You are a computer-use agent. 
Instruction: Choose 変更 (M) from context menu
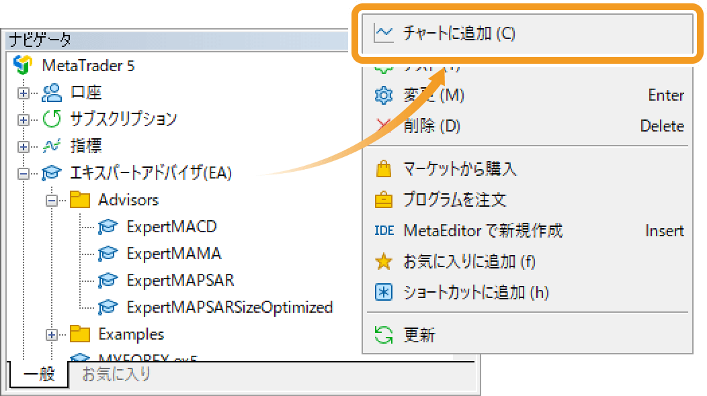[528, 95]
